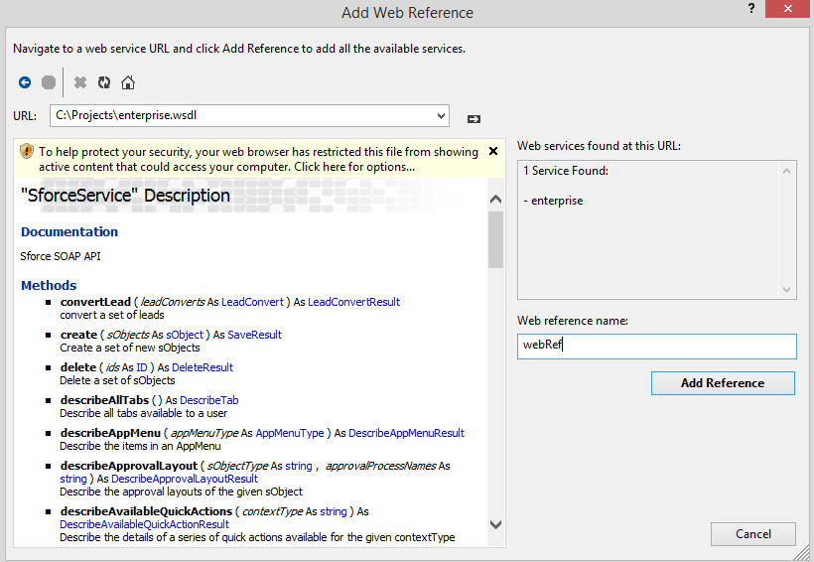This screenshot has height=562, width=814.
Task: Click the convertLead method name
Action: point(95,302)
